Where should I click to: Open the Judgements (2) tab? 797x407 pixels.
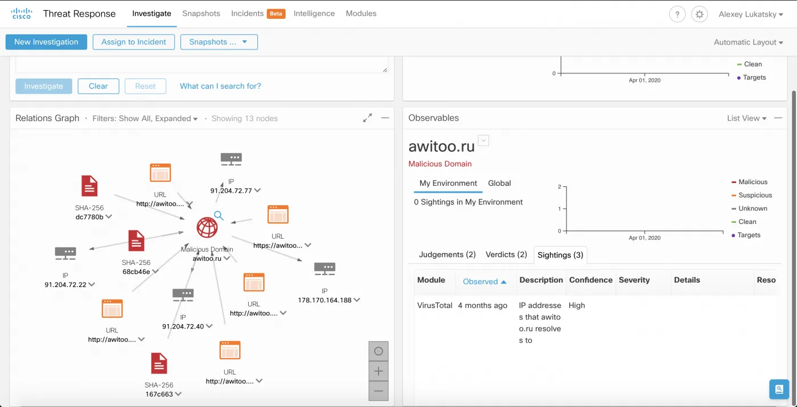pos(447,255)
